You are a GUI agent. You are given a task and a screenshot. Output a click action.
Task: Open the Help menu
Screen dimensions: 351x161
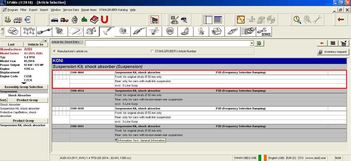point(133,10)
